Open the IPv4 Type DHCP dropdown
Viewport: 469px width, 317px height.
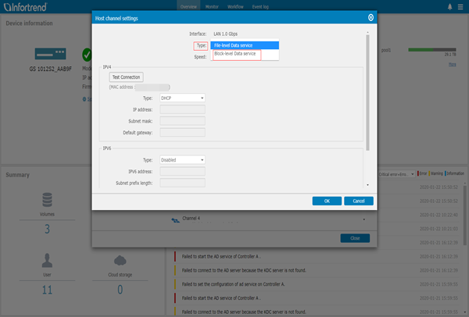182,98
